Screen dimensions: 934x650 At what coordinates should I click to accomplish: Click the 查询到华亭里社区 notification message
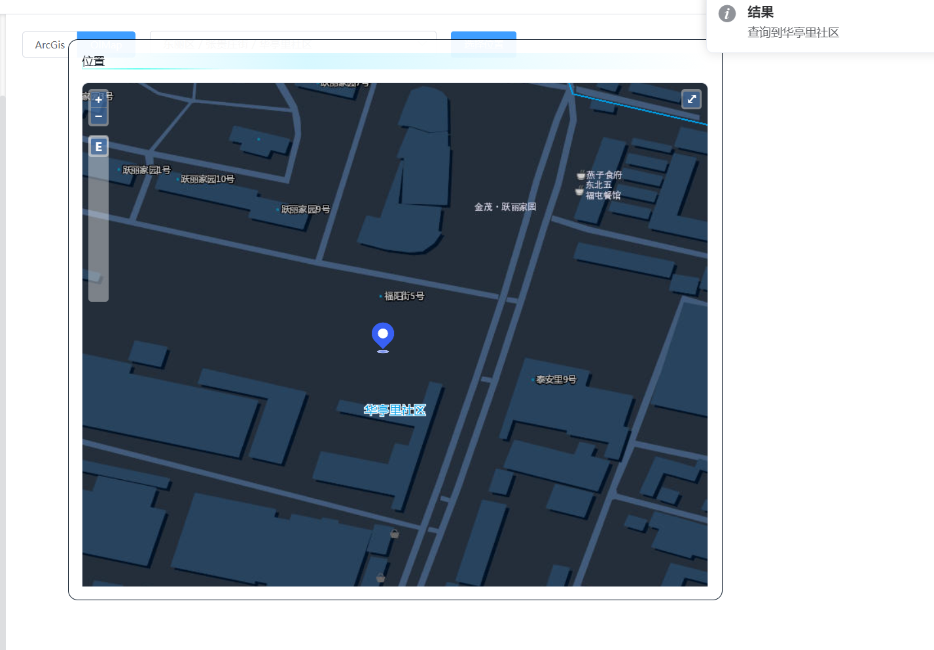[x=793, y=32]
